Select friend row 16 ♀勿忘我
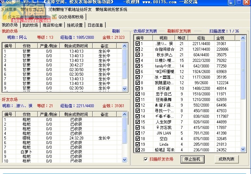251x174 pixels. click(187, 128)
